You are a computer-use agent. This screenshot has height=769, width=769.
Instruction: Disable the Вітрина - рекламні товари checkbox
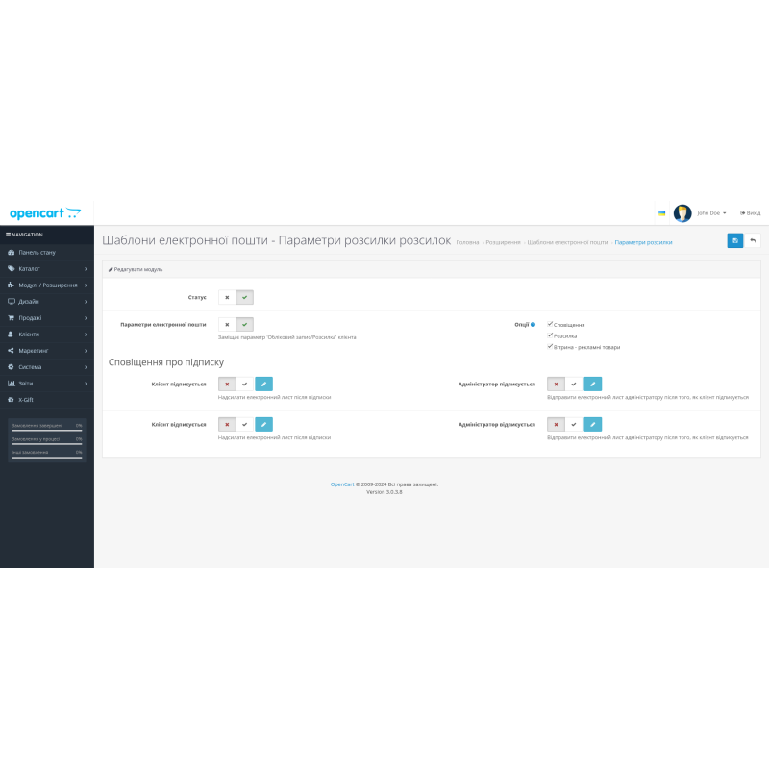coord(550,346)
